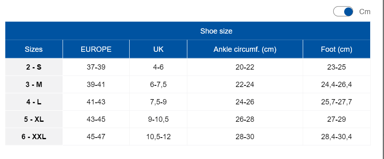Select the 2 - S size row
This screenshot has height=159, width=384.
[x=188, y=67]
